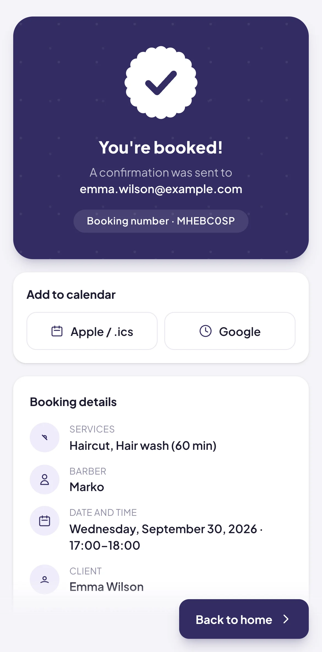The height and width of the screenshot is (652, 322).
Task: Click the barber name Marko
Action: click(87, 487)
